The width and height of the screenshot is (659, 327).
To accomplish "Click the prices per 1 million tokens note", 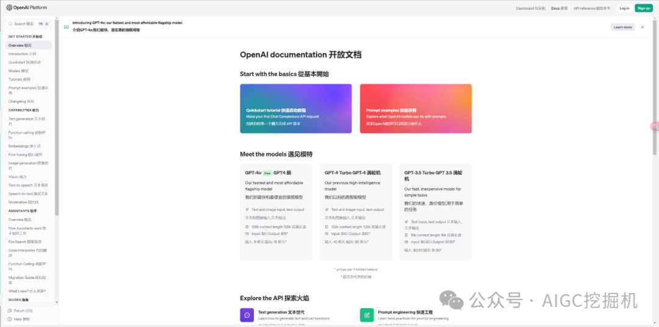I will coord(356,269).
